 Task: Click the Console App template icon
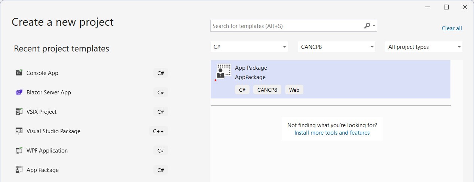19,73
